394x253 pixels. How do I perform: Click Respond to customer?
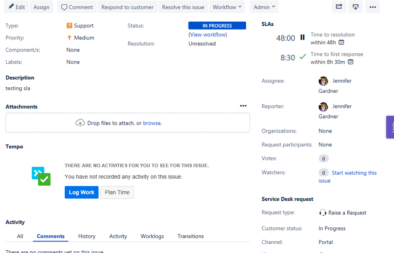tap(127, 7)
